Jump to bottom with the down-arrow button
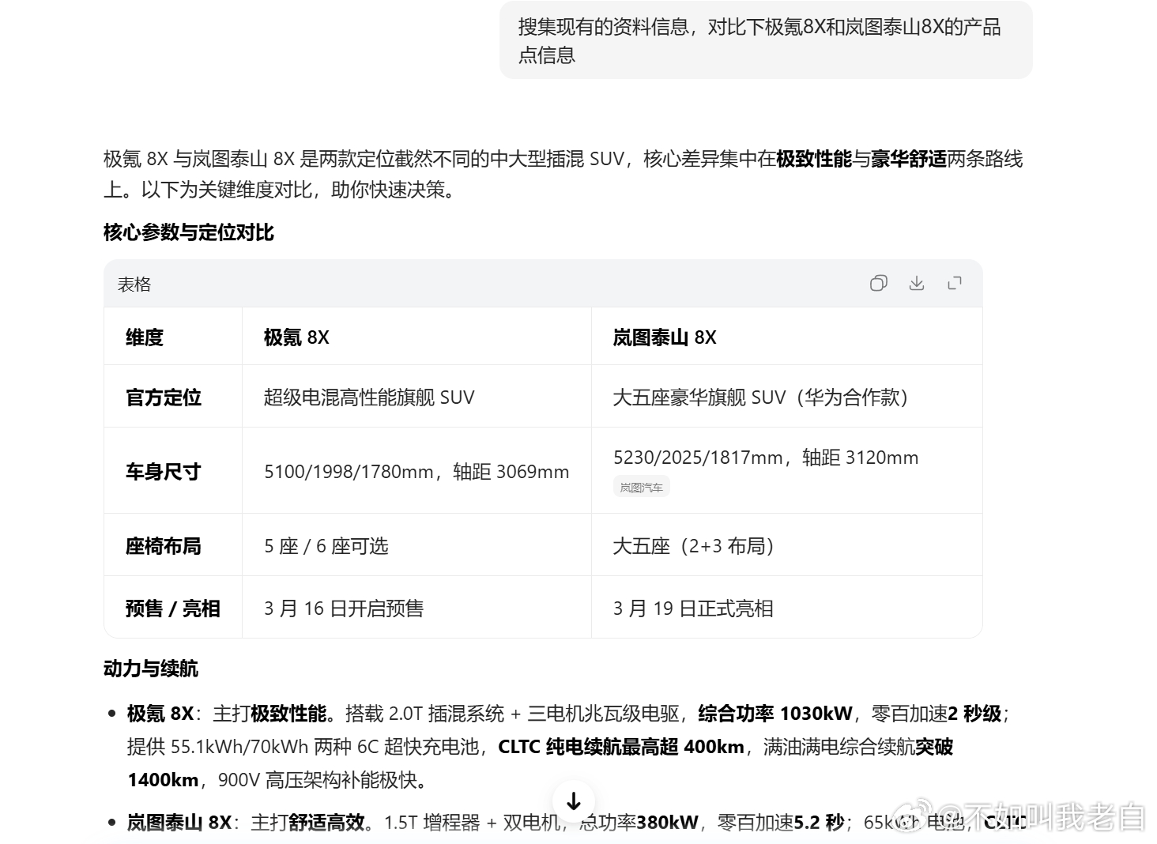Viewport: 1157px width, 844px height. 574,801
